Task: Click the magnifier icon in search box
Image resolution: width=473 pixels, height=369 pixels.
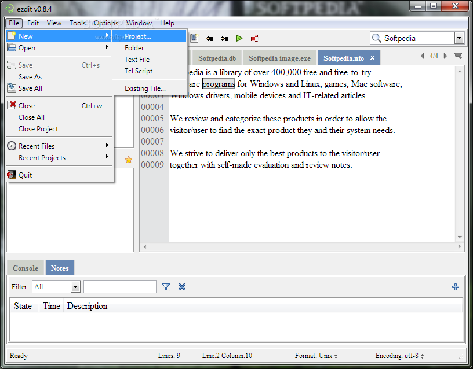Action: click(x=376, y=38)
